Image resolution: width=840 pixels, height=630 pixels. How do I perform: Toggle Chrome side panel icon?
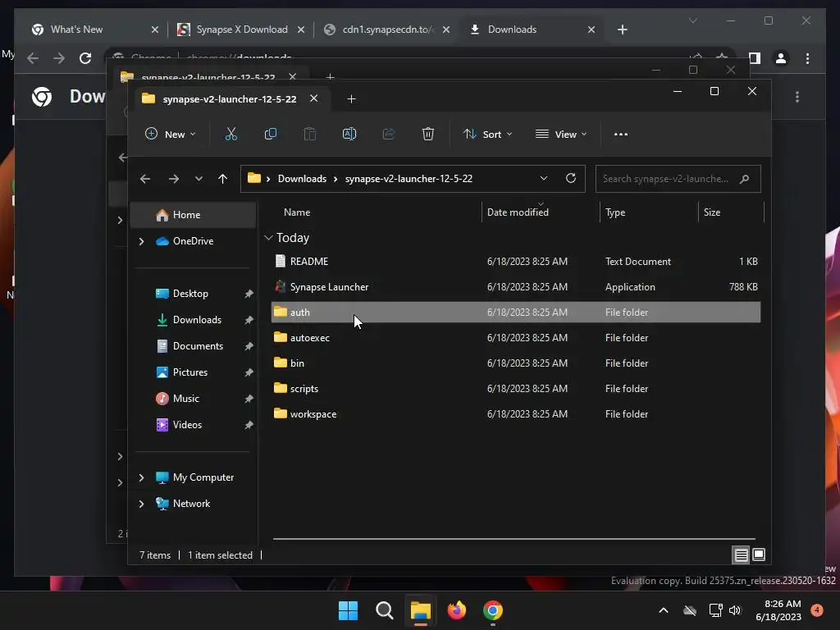click(755, 58)
